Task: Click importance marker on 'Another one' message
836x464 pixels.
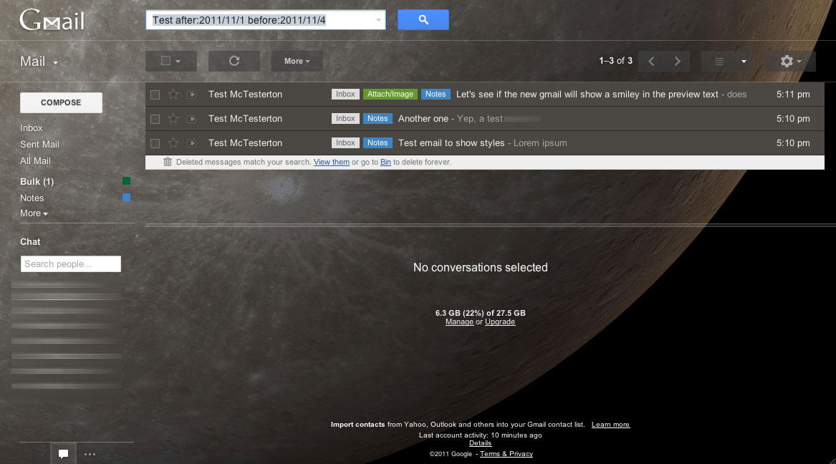Action: pos(191,120)
